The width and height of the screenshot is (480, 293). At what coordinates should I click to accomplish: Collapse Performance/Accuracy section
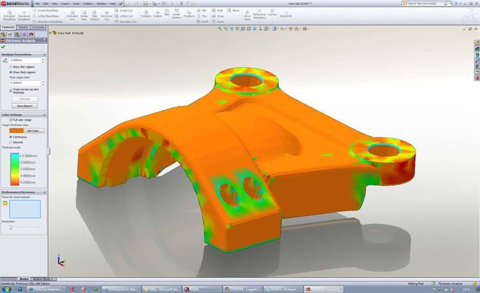click(x=44, y=192)
